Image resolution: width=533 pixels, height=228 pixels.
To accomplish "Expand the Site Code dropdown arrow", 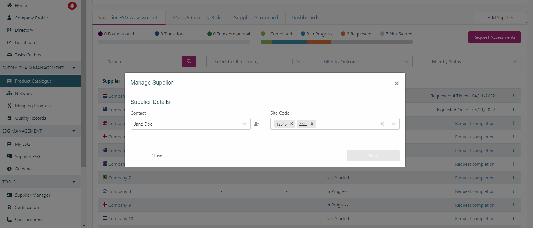I will coord(393,124).
